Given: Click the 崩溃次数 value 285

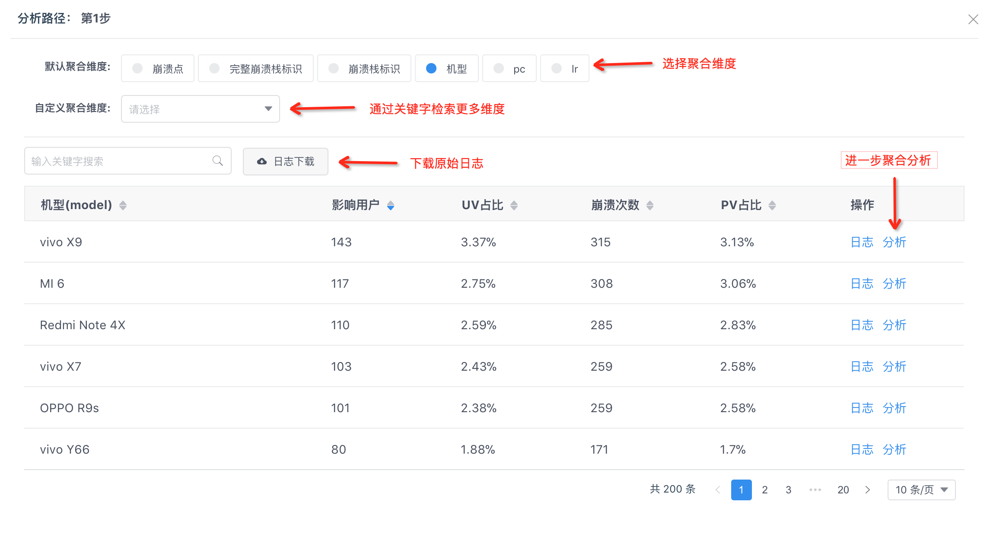Looking at the screenshot, I should [602, 325].
